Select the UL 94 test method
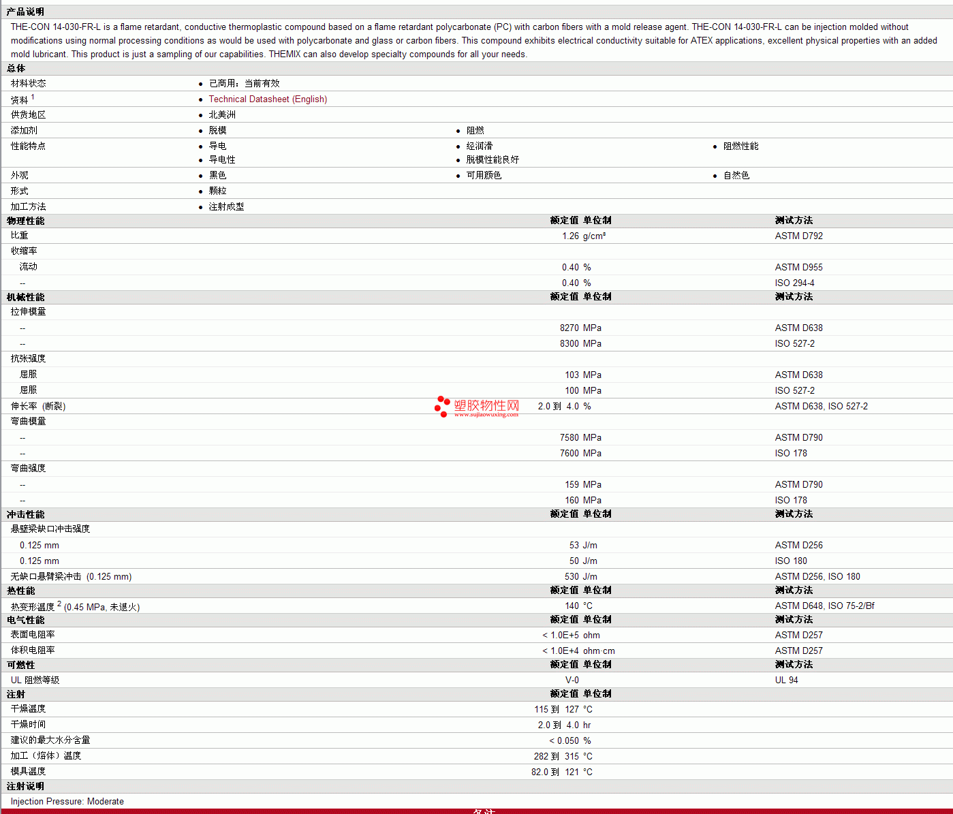 (x=787, y=680)
